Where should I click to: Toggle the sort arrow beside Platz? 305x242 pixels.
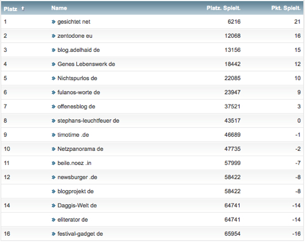(23, 9)
